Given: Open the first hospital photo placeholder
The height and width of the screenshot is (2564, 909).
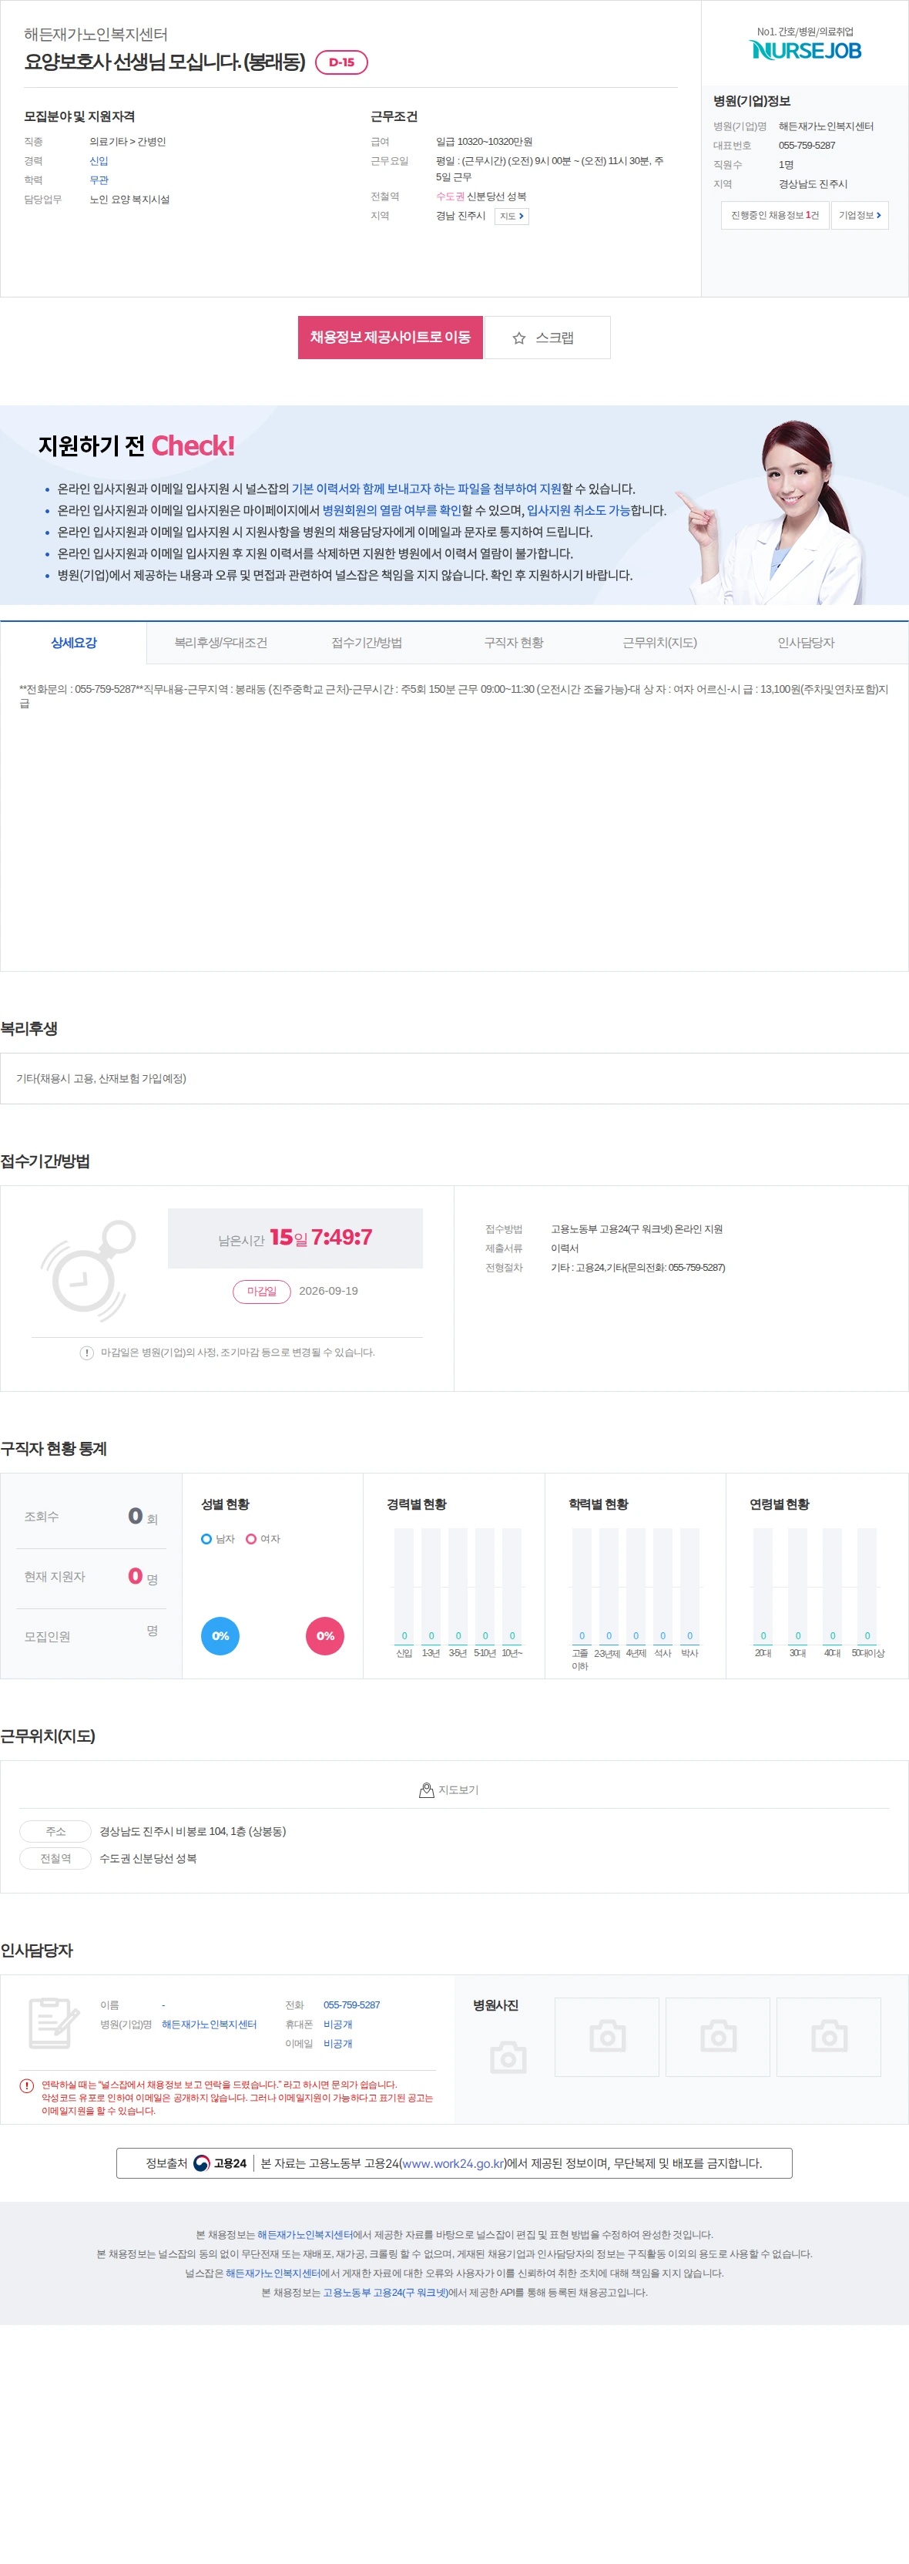Looking at the screenshot, I should tap(607, 2036).
